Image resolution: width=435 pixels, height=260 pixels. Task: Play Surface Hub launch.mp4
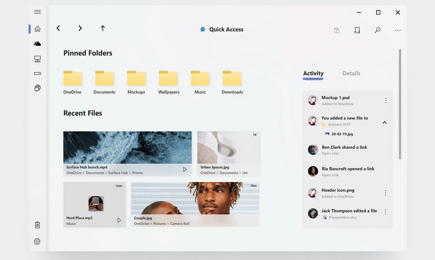185,169
